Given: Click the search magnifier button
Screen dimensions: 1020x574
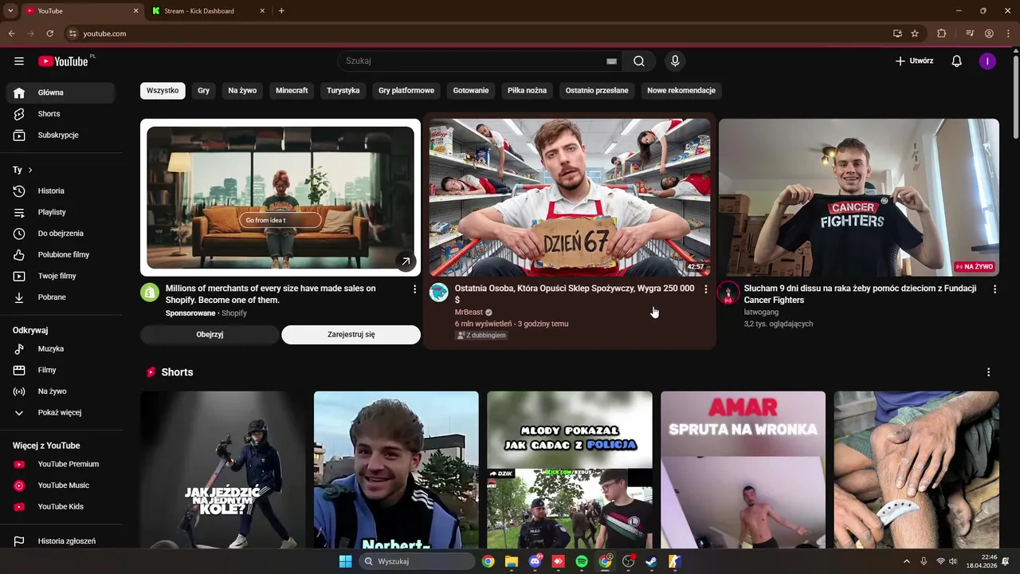Looking at the screenshot, I should click(x=639, y=61).
